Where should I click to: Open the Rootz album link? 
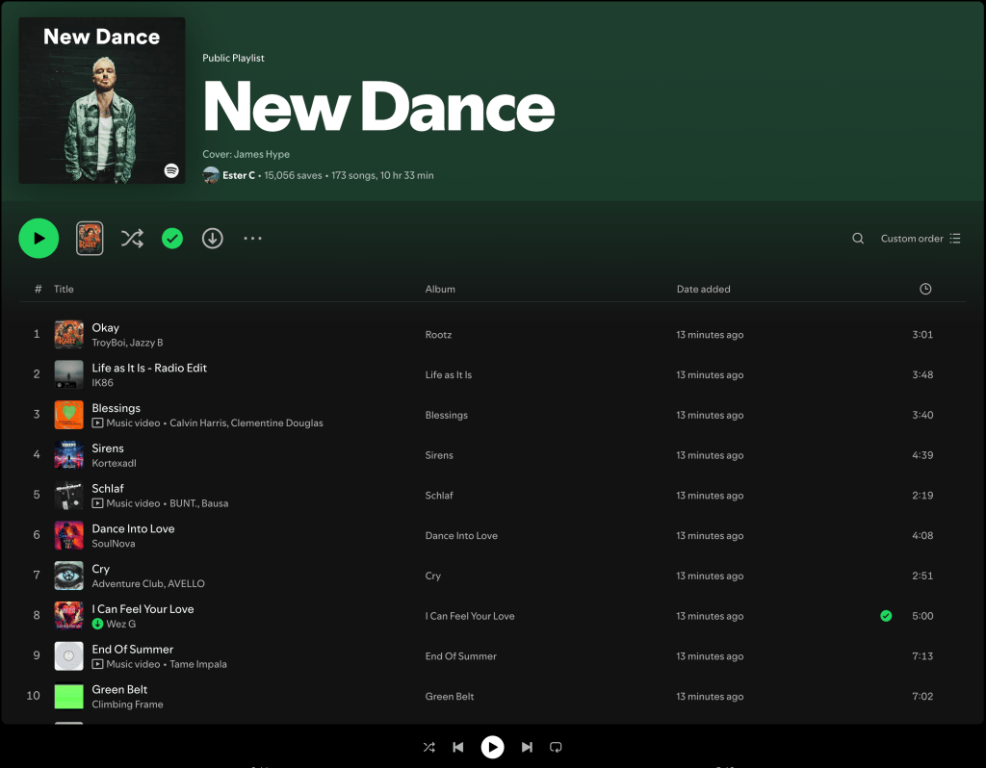pos(438,335)
